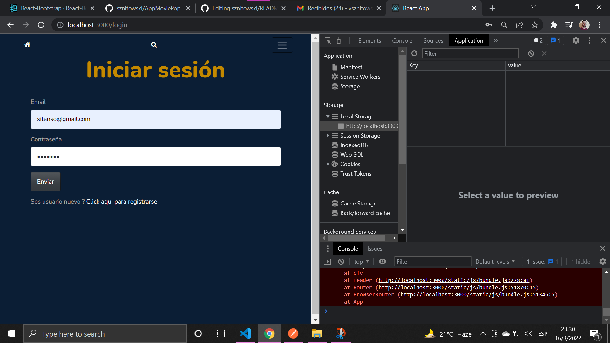Switch to the Issues drawer tab
Screen dimensions: 610x343
coord(375,249)
